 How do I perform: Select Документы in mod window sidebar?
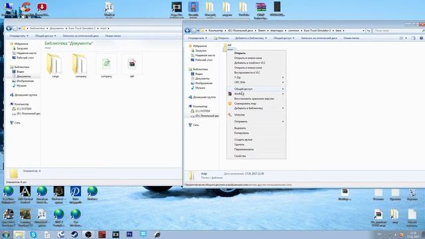tap(24, 76)
